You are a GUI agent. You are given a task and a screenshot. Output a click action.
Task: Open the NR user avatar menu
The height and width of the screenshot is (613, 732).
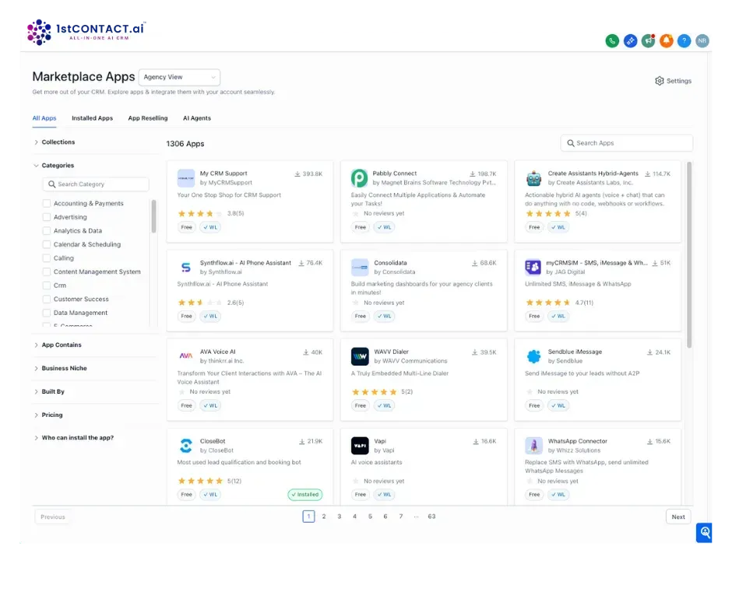[x=702, y=41]
